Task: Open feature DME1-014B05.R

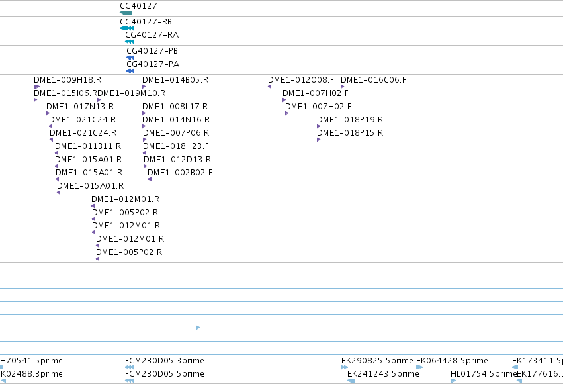Action: [x=175, y=79]
